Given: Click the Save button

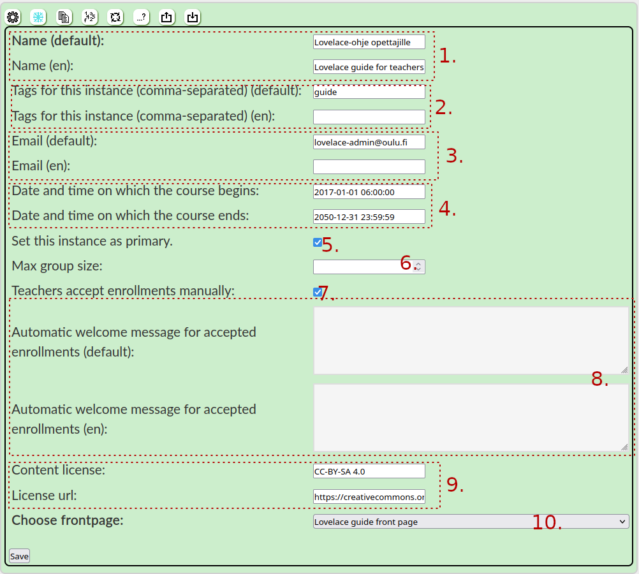Looking at the screenshot, I should pos(18,556).
